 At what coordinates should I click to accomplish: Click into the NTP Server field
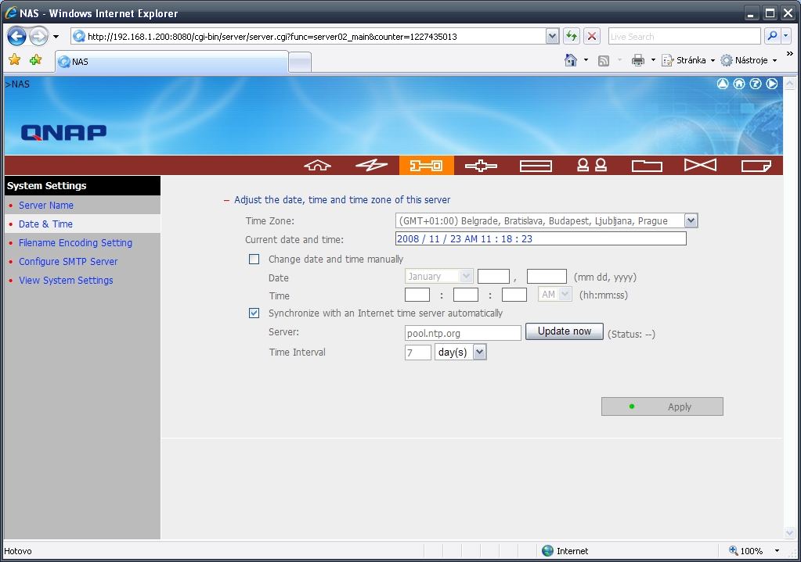point(463,333)
